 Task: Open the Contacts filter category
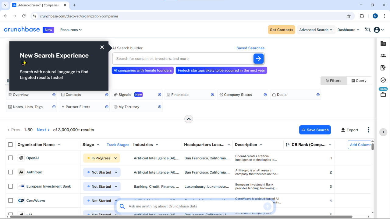(x=84, y=95)
